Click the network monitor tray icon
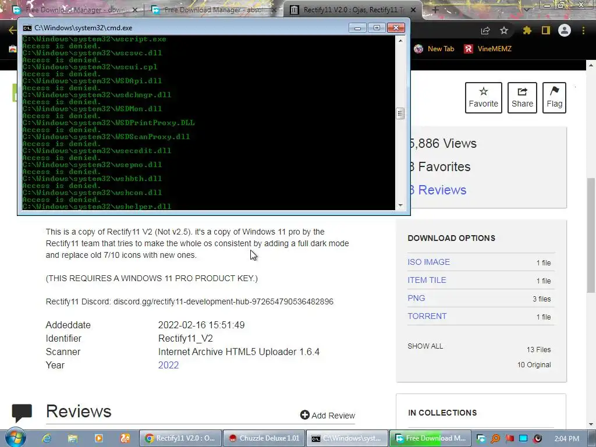 [523, 439]
